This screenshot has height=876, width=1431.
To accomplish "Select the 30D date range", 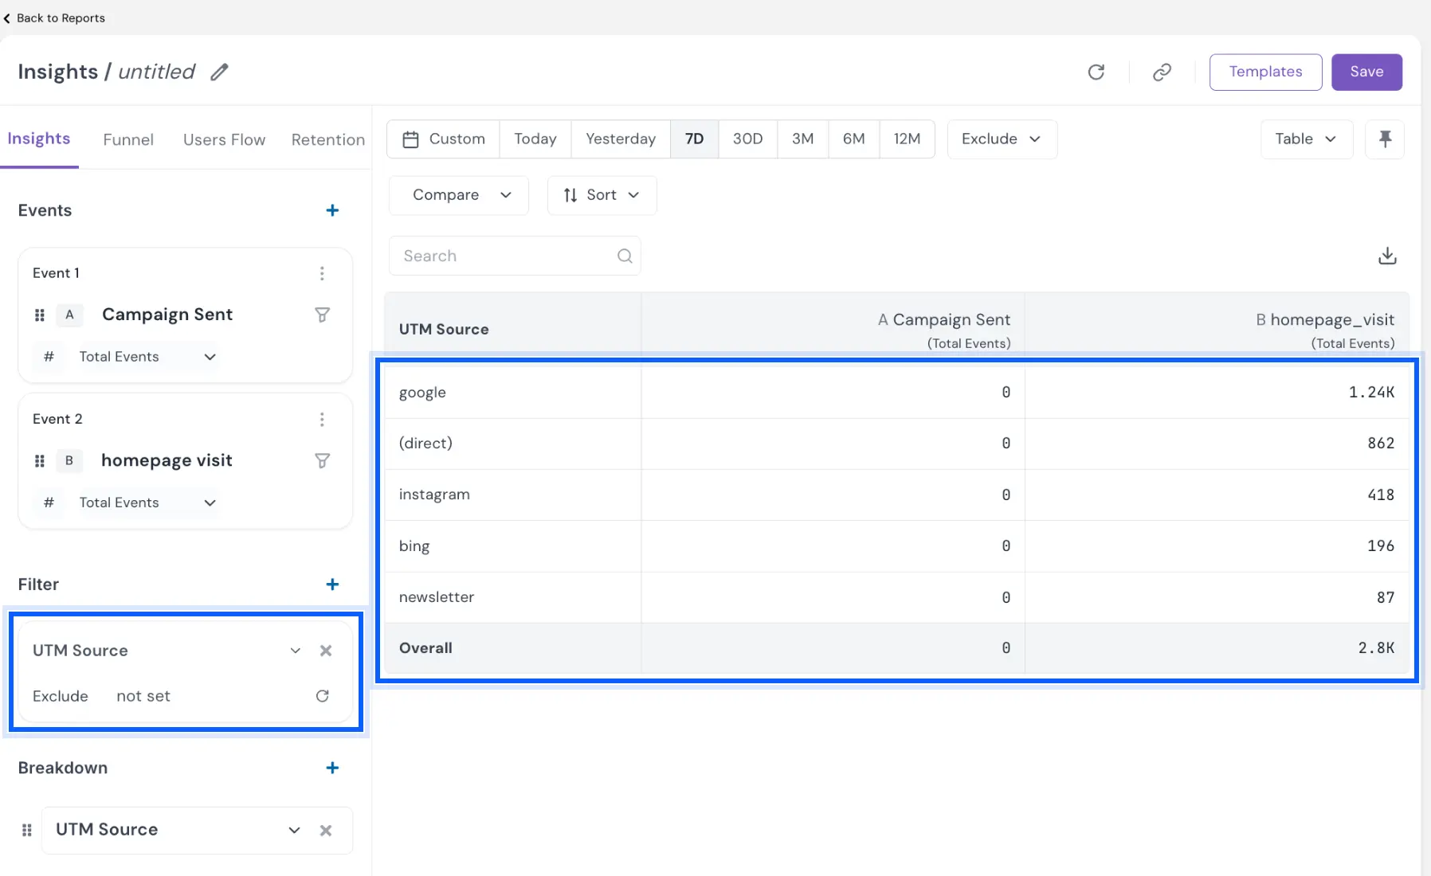I will point(748,139).
